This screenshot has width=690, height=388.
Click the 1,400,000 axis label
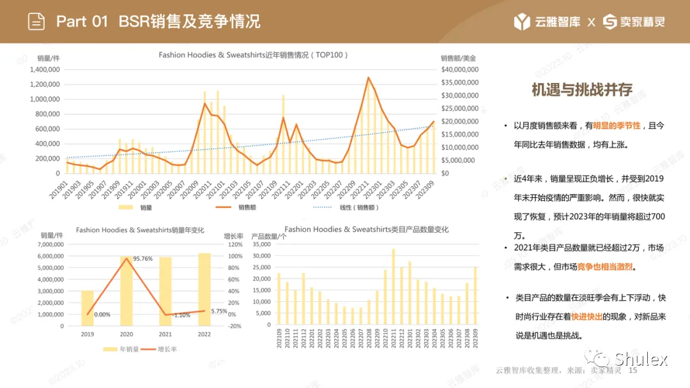coord(45,70)
